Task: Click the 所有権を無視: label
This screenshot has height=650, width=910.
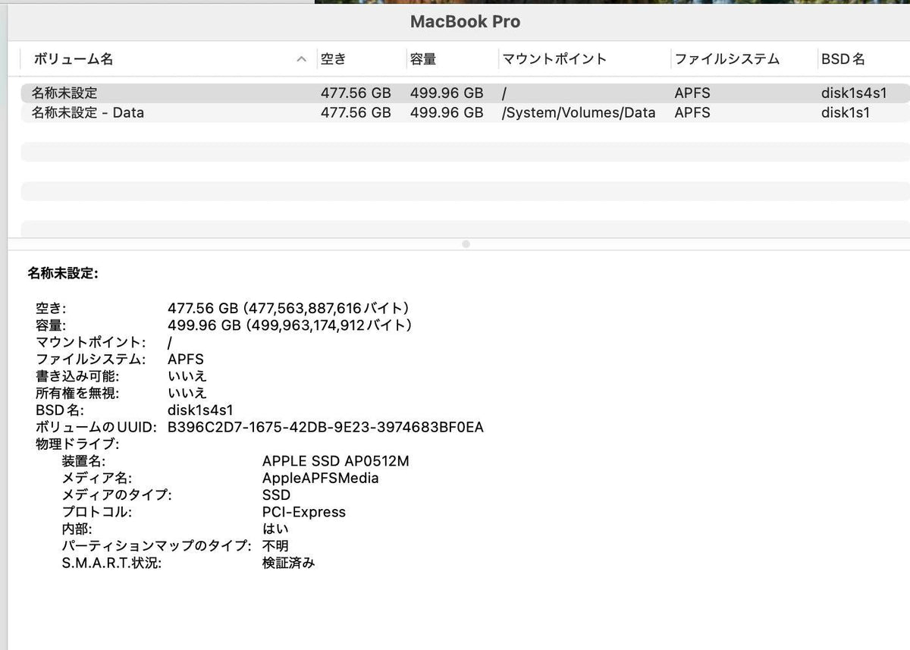Action: click(x=77, y=393)
